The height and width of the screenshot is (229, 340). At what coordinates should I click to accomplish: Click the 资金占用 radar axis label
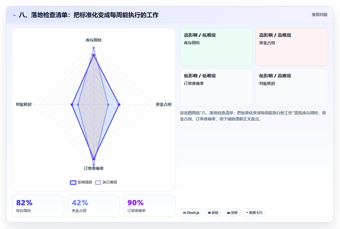(x=164, y=104)
